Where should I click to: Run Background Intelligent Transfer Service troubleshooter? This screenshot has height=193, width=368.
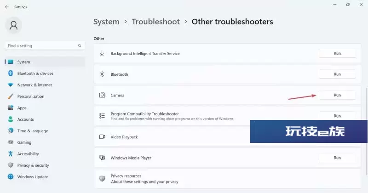337,53
